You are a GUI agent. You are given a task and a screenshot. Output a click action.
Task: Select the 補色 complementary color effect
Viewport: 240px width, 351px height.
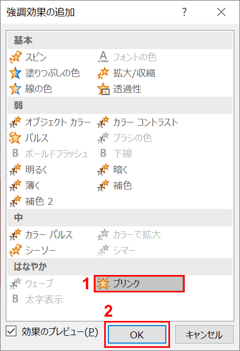[x=114, y=185]
